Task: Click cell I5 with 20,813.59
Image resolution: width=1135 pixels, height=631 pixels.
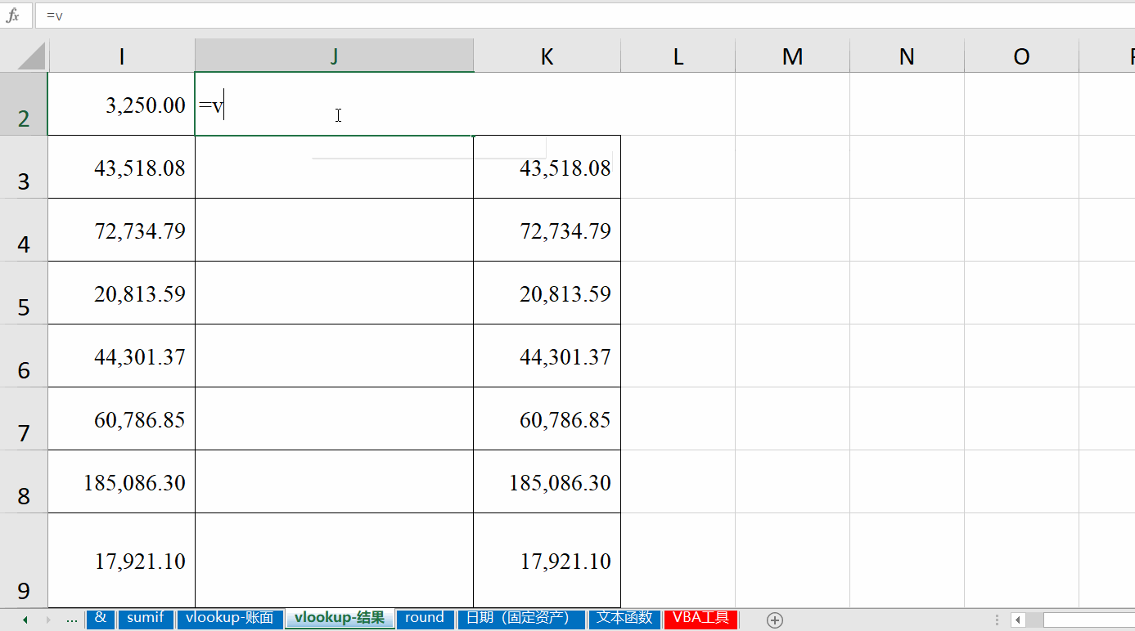Action: pos(122,293)
